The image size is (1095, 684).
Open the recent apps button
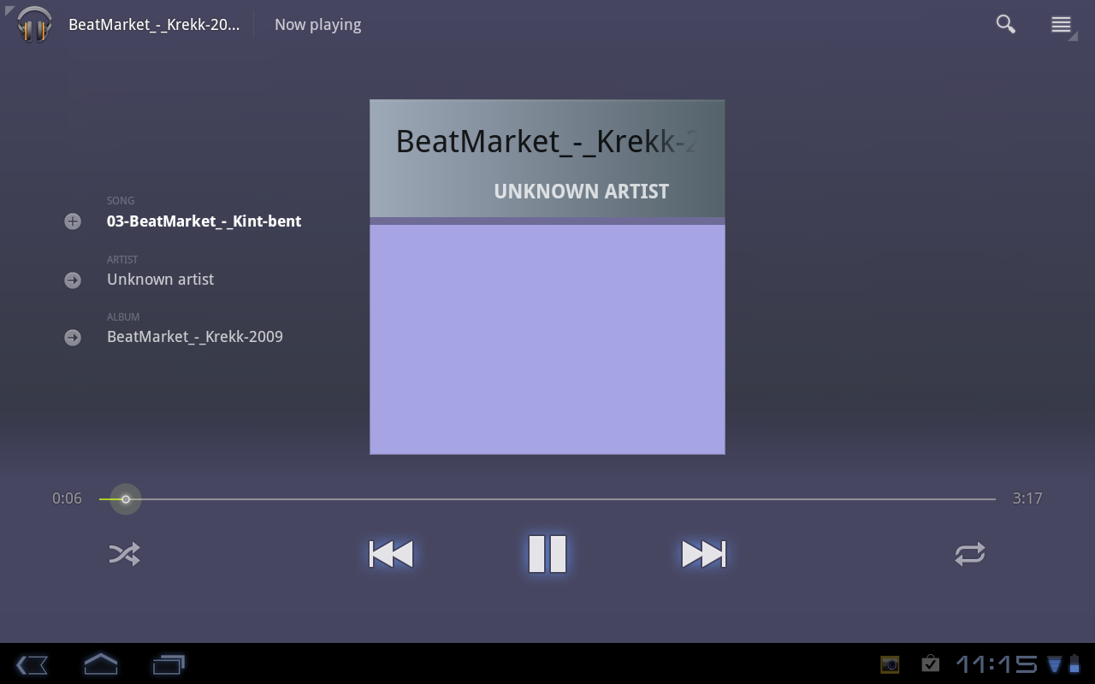click(x=169, y=664)
